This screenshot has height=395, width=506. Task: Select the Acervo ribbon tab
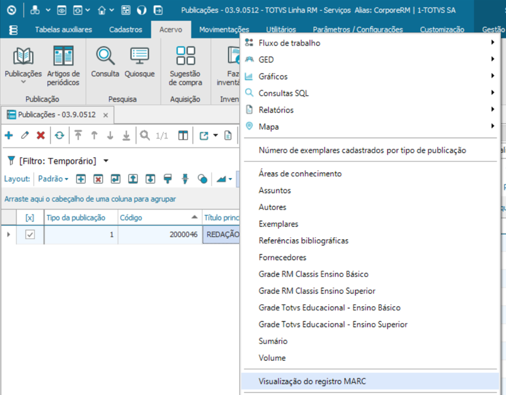pos(171,30)
